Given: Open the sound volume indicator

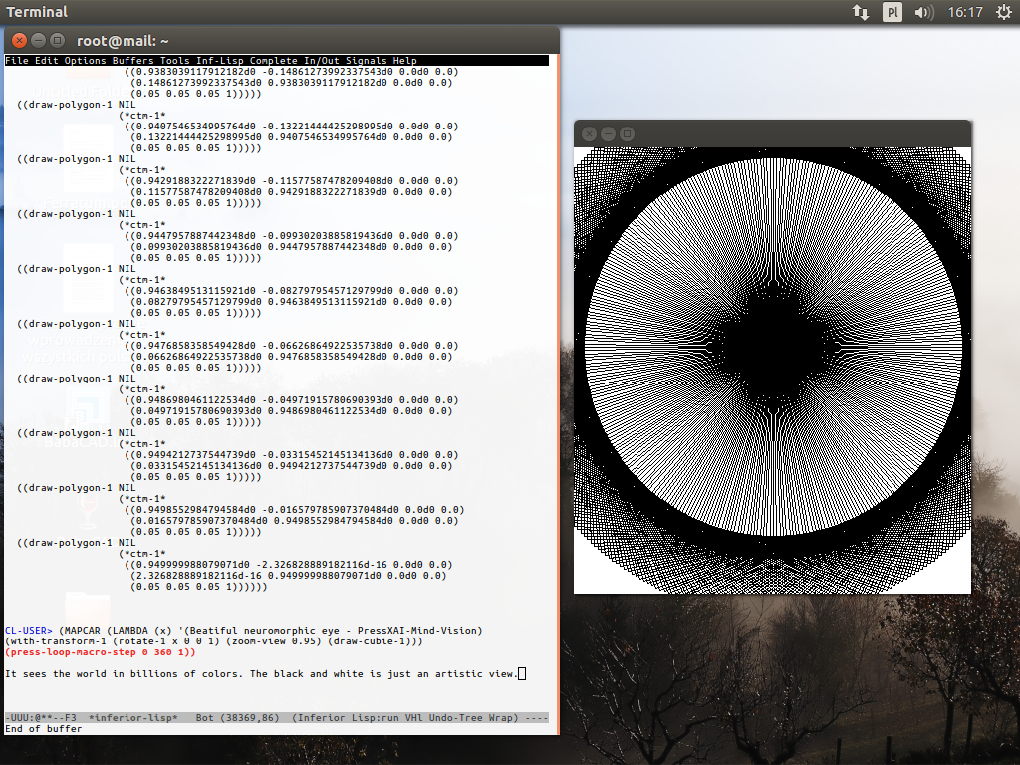Looking at the screenshot, I should pyautogui.click(x=923, y=12).
